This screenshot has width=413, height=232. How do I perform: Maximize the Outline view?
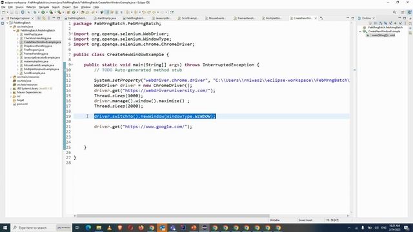point(405,18)
